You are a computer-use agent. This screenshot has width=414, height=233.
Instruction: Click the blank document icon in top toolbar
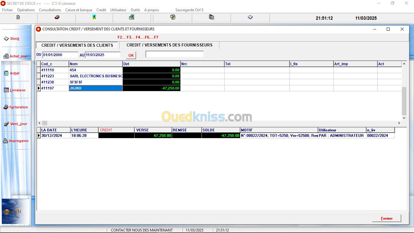click(x=18, y=17)
